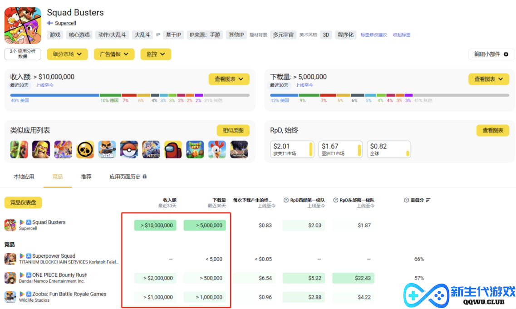The width and height of the screenshot is (516, 309).
Task: Expand the 监控 dropdown
Action: (x=156, y=54)
